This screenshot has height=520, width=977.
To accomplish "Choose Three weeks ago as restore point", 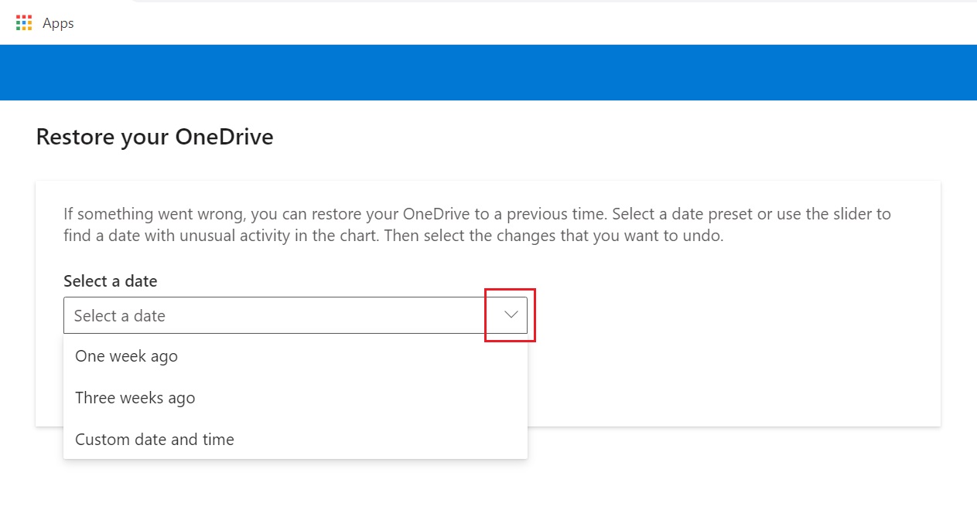I will point(135,398).
